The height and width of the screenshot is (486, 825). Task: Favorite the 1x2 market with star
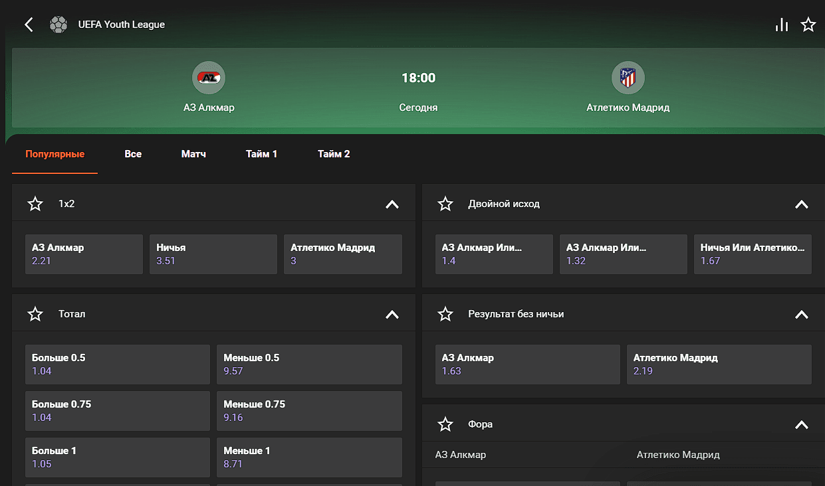[x=35, y=204]
